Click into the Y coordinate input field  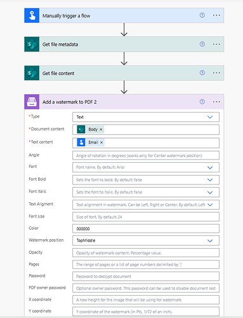pyautogui.click(x=146, y=312)
